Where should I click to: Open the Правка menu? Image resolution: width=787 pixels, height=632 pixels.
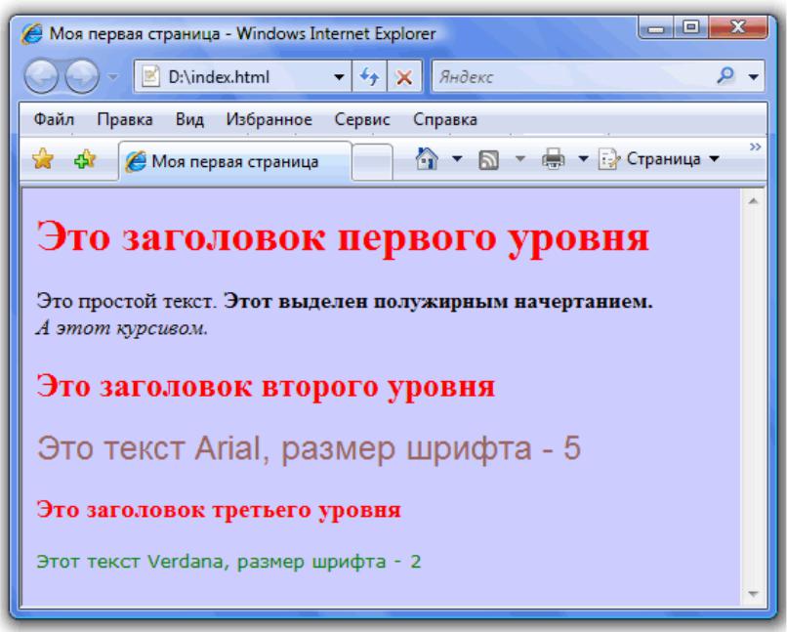click(x=124, y=119)
